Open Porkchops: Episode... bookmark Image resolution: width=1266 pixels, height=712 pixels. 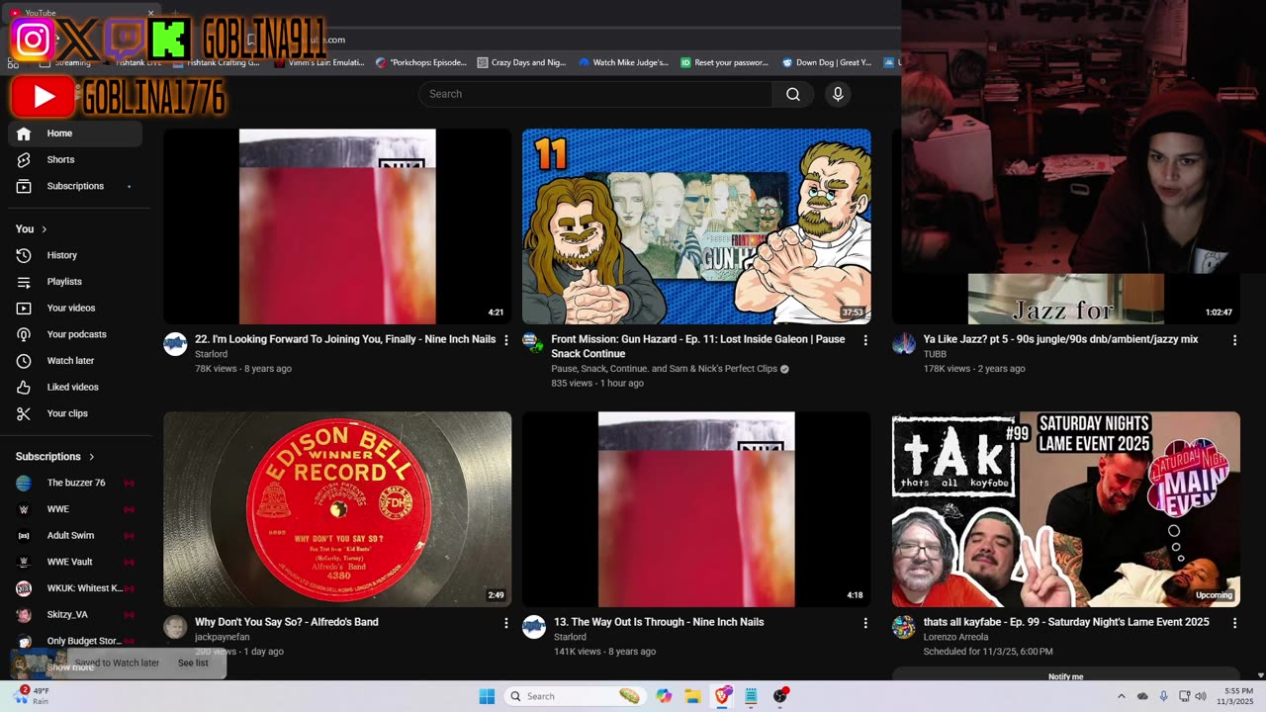click(420, 62)
